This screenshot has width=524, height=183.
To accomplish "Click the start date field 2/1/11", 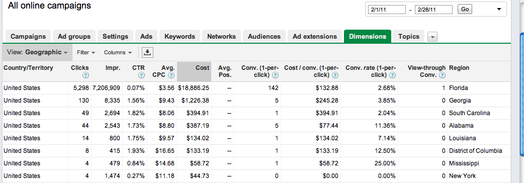I will pos(387,10).
